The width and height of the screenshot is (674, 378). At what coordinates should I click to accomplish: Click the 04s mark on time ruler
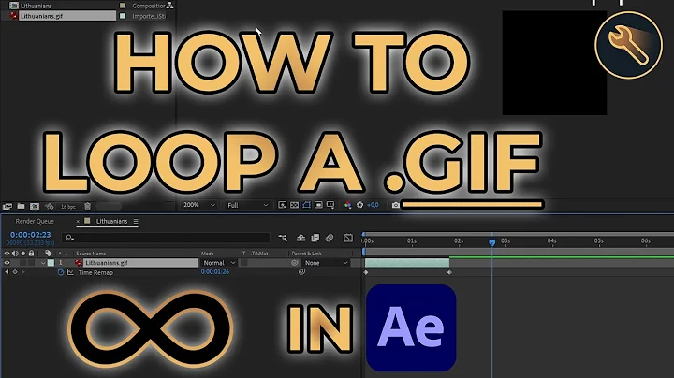(551, 241)
